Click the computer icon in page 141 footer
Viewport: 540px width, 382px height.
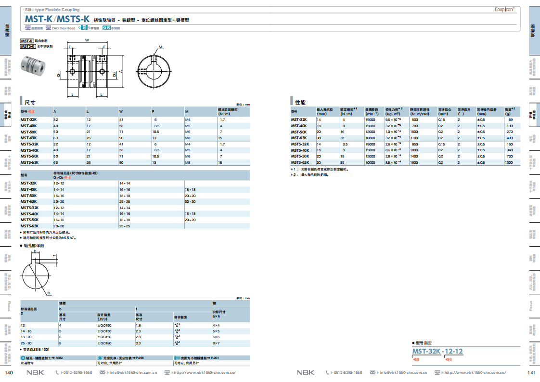437,373
